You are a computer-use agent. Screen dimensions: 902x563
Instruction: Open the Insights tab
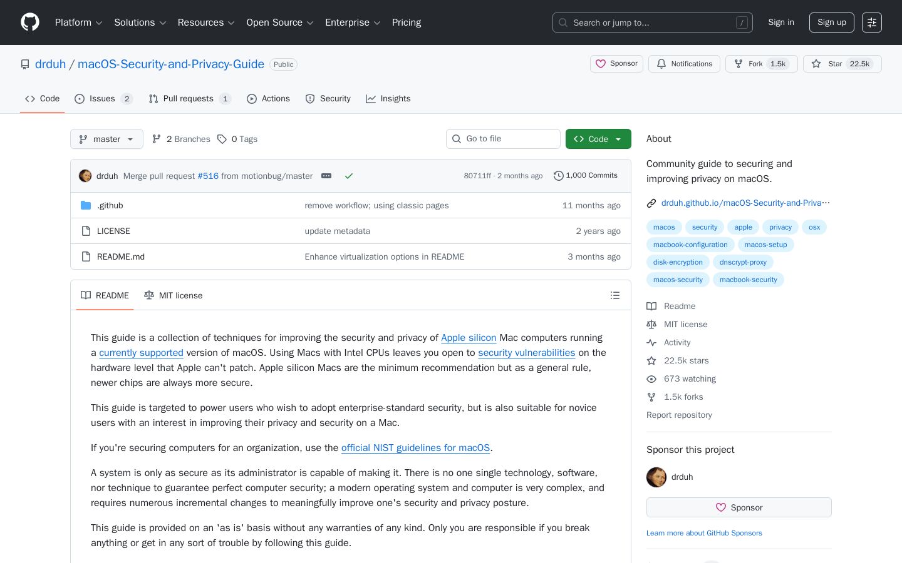(x=388, y=99)
